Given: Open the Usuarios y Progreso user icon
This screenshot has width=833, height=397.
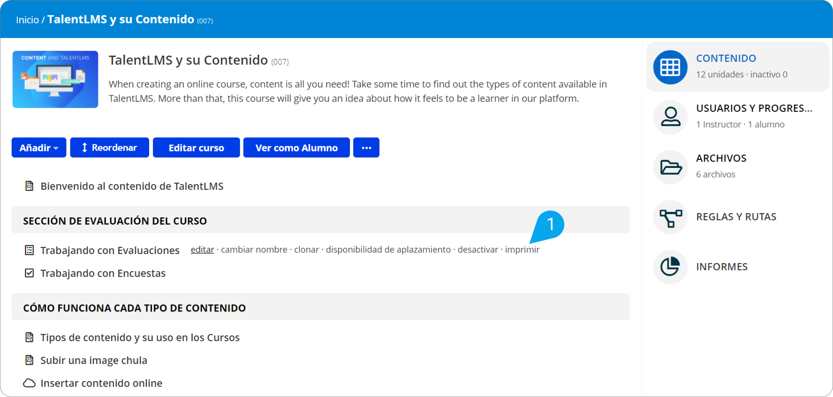Looking at the screenshot, I should 670,117.
